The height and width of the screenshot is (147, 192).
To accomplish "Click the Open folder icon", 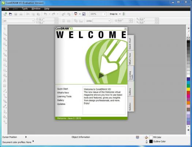I will pyautogui.click(x=10, y=14).
